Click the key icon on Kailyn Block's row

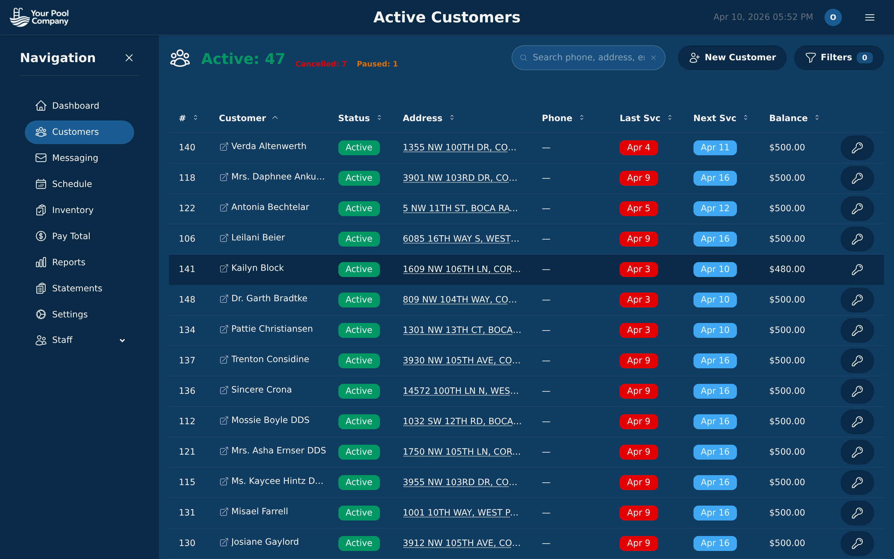857,269
